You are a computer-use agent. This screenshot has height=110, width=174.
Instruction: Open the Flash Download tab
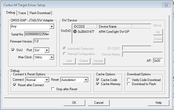pyautogui.click(x=40, y=13)
